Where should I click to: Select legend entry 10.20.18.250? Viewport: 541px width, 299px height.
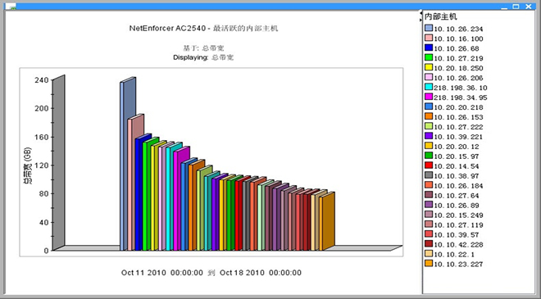[454, 68]
